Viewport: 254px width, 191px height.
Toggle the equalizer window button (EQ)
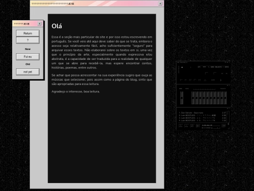click(222, 74)
